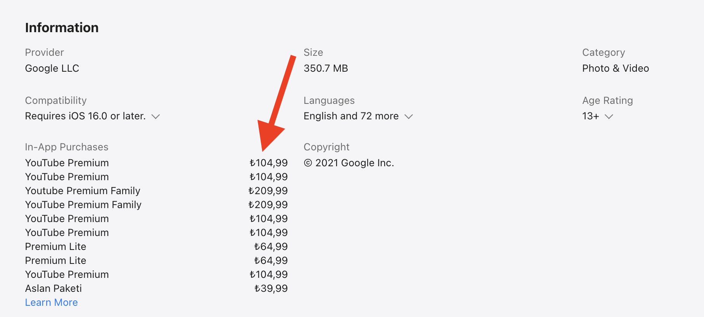
Task: Click the ₺209,99 Family price
Action: click(269, 191)
